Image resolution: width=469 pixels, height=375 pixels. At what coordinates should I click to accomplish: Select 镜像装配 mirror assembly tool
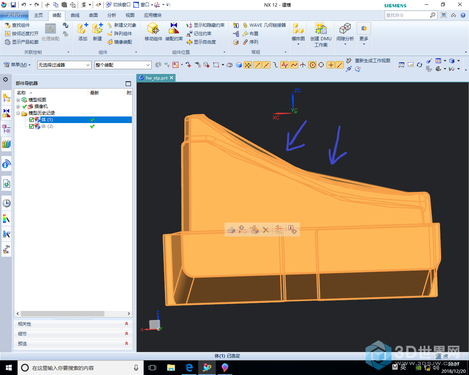[x=119, y=42]
